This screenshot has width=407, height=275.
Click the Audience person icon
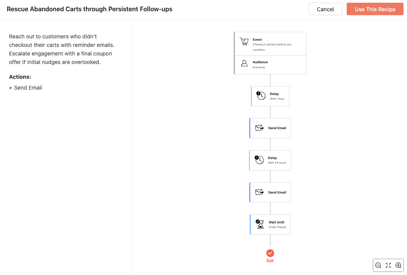(x=244, y=63)
